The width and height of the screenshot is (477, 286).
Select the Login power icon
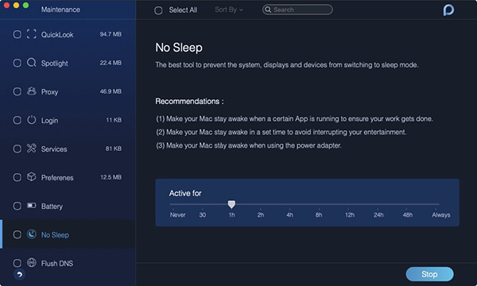pyautogui.click(x=31, y=120)
